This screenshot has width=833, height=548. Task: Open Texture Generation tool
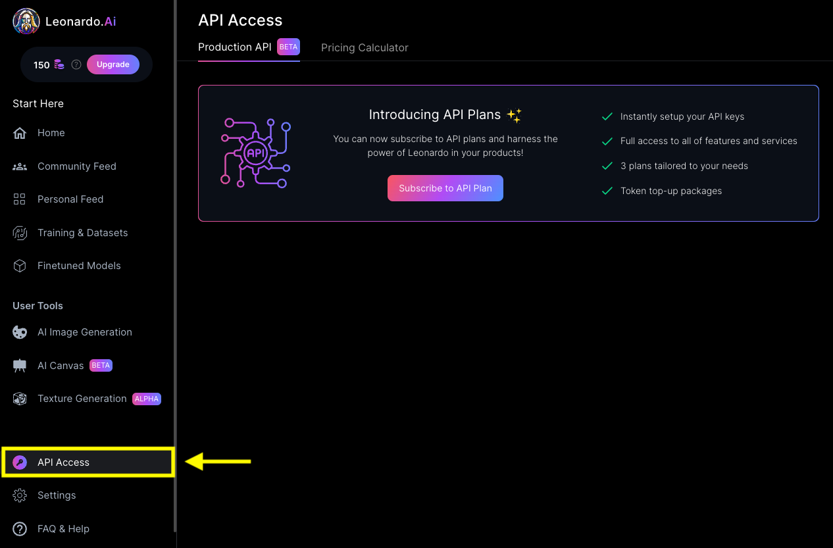tap(82, 399)
